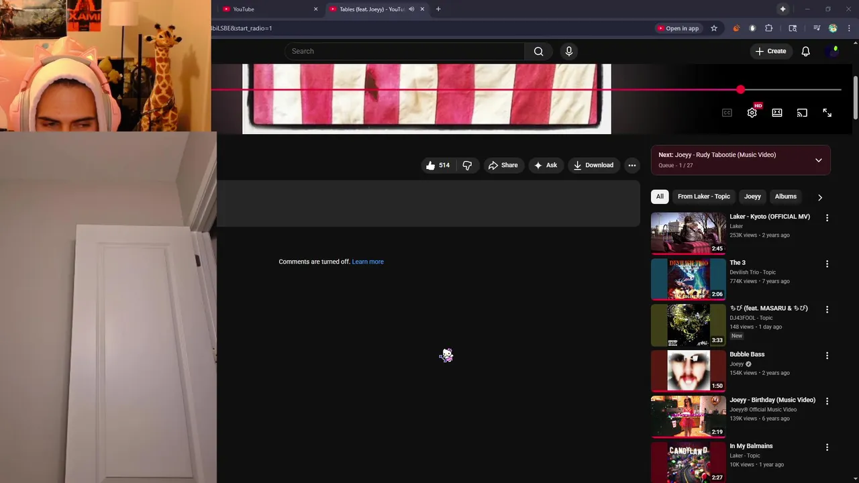Open a new browser tab
Viewport: 859px width, 483px height.
[438, 9]
